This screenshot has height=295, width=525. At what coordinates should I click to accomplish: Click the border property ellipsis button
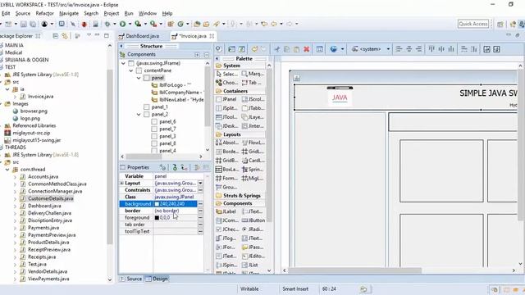[200, 211]
